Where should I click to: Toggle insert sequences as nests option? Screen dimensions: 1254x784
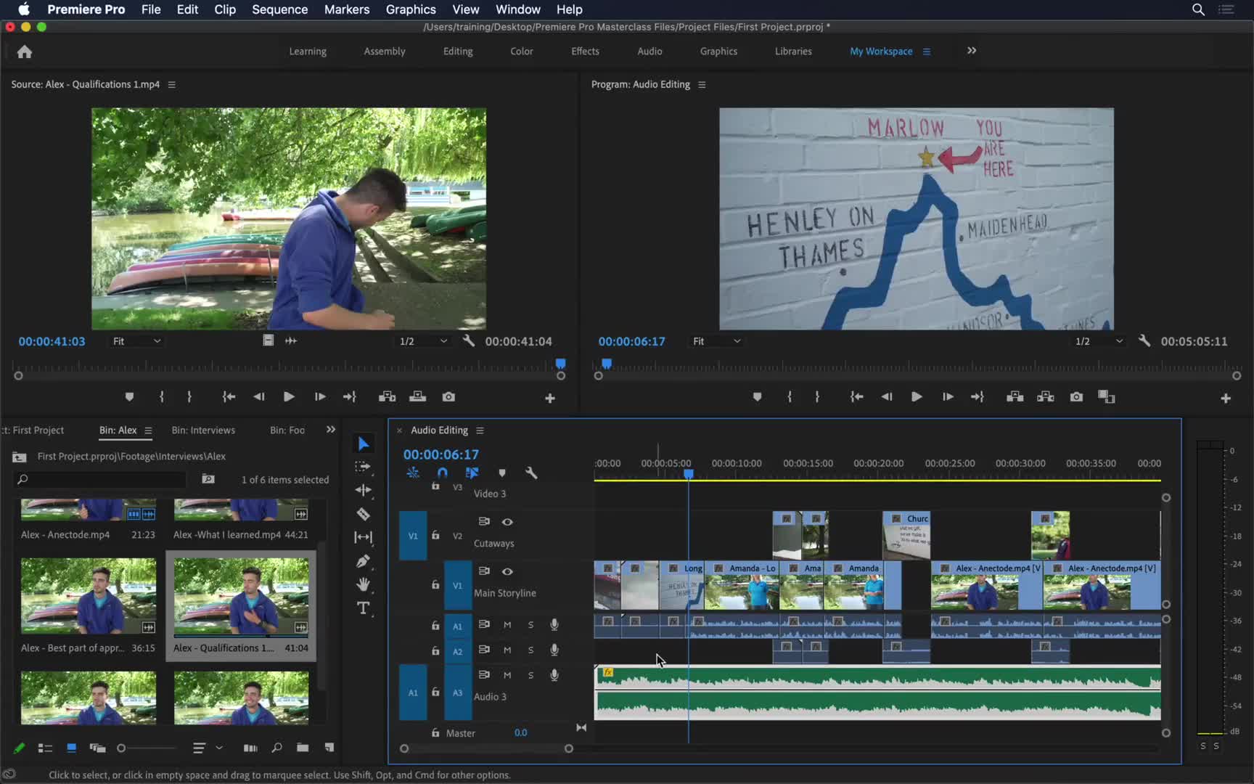(413, 473)
